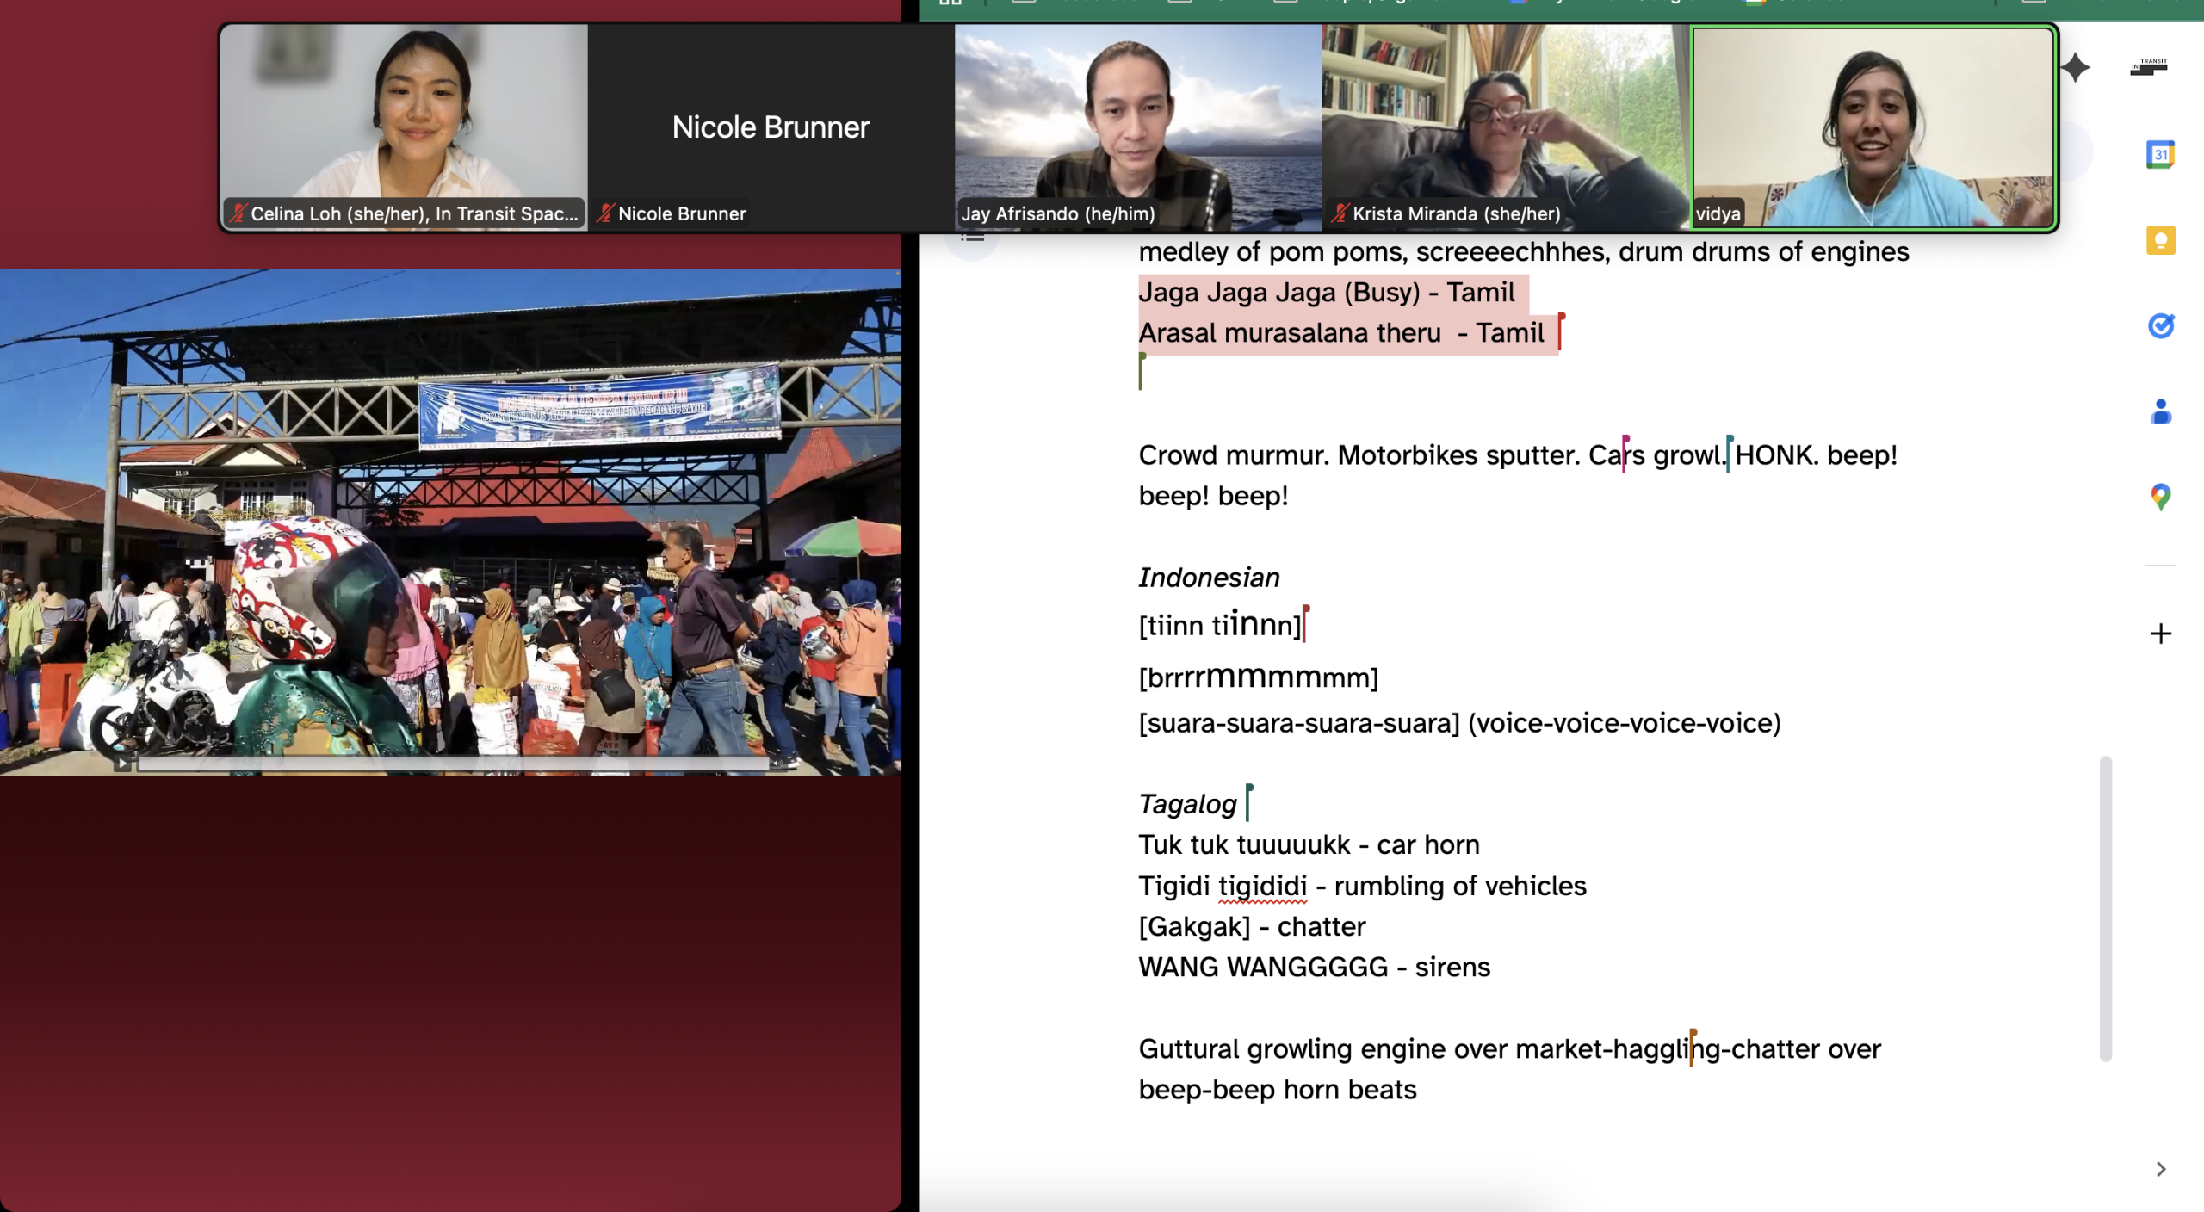Viewport: 2204px width, 1212px height.
Task: Open the Google Tasks side panel icon
Action: click(2160, 326)
